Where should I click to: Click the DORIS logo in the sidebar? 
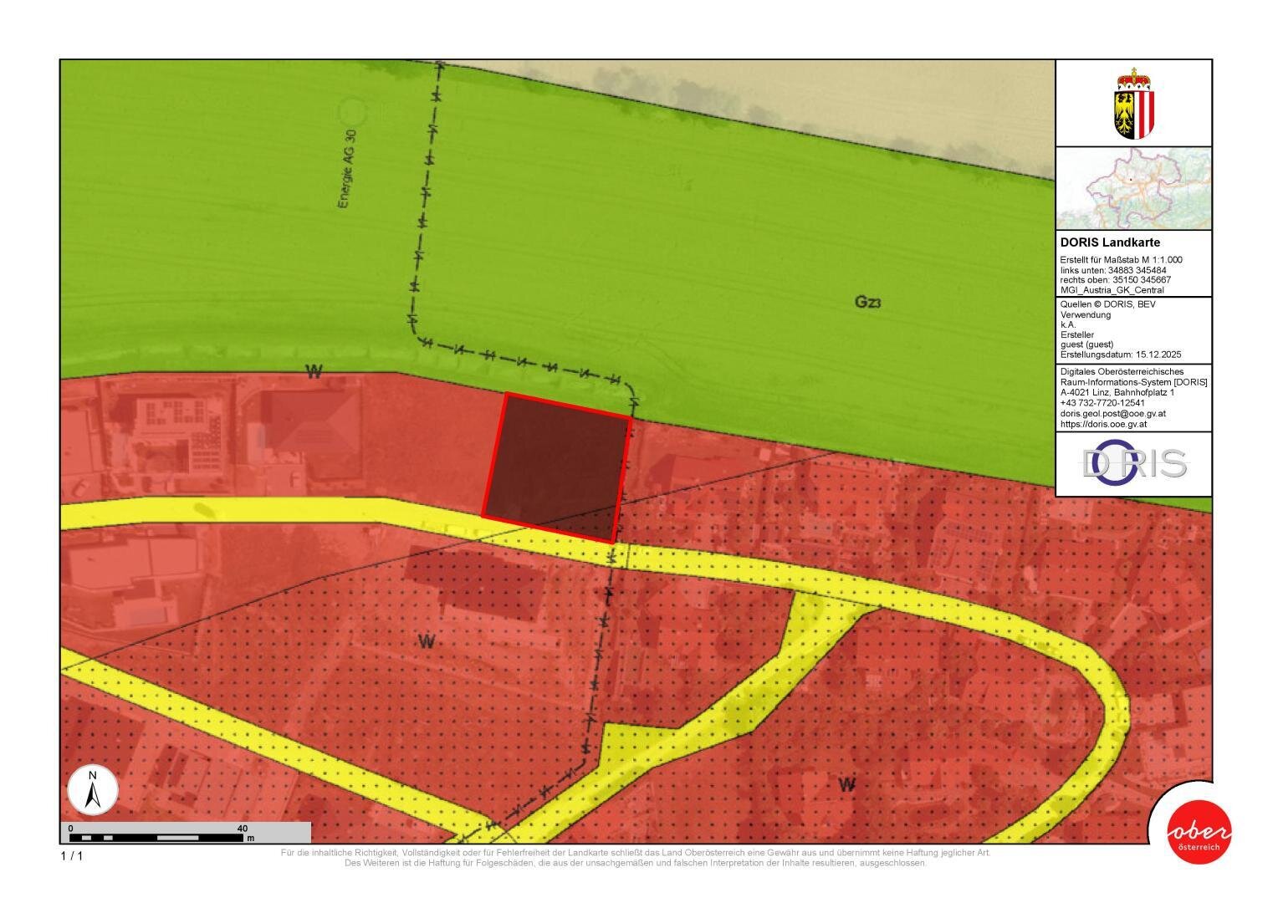click(x=1133, y=463)
